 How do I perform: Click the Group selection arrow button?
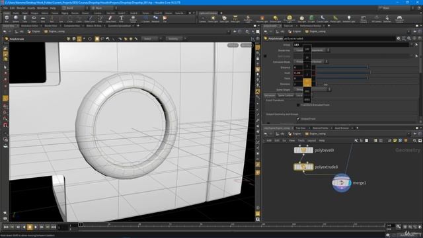pos(416,44)
